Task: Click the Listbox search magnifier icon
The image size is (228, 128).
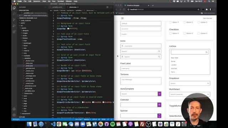Action: point(206,52)
